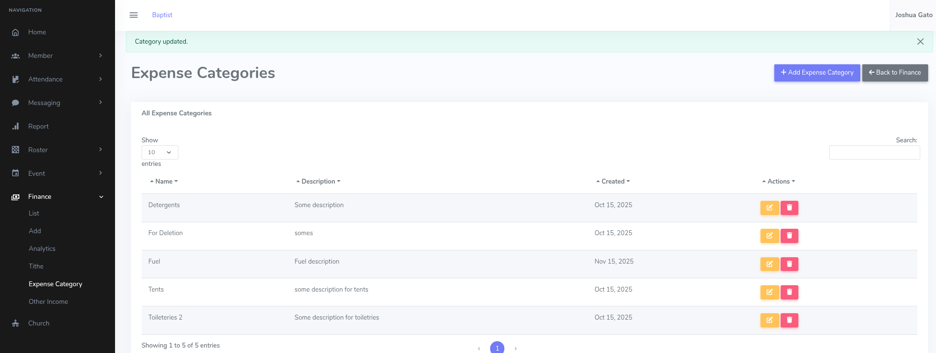Sort by Description column header
The height and width of the screenshot is (353, 936).
[318, 181]
